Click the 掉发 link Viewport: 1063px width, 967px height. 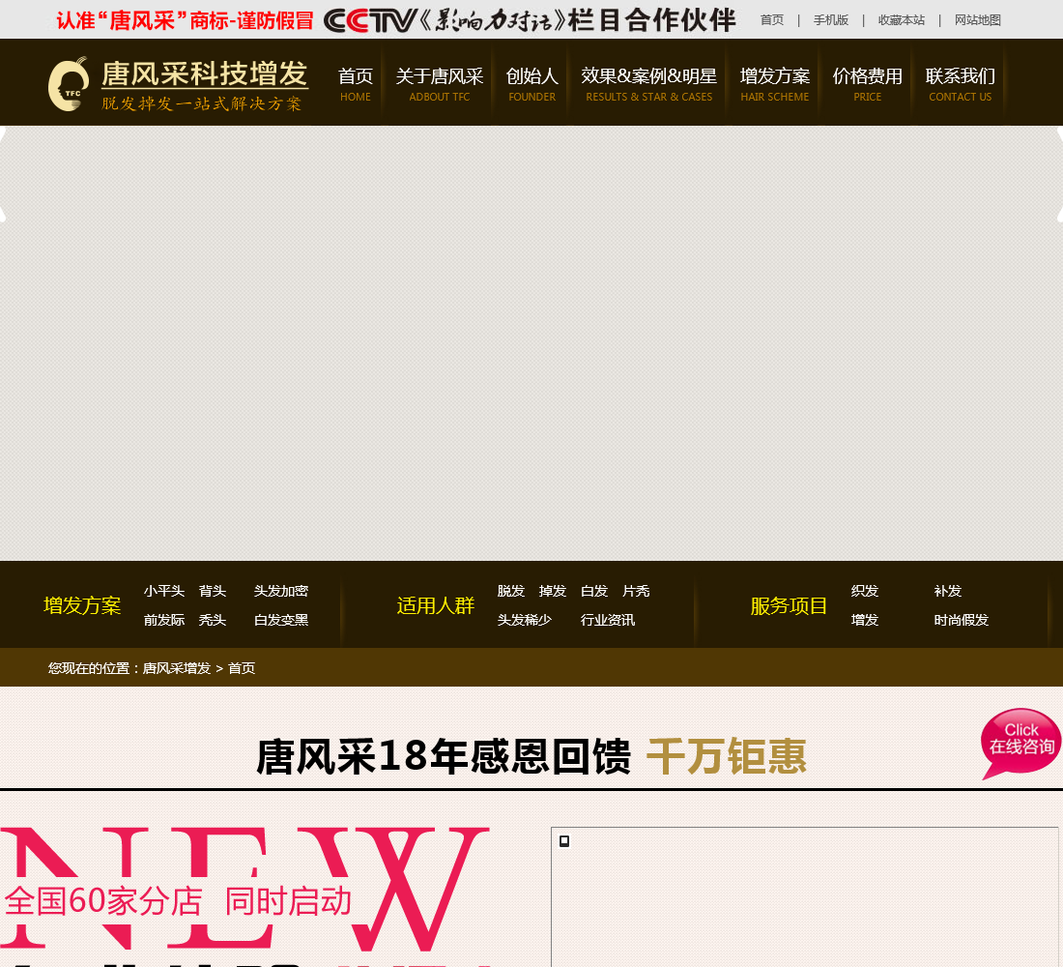point(553,591)
